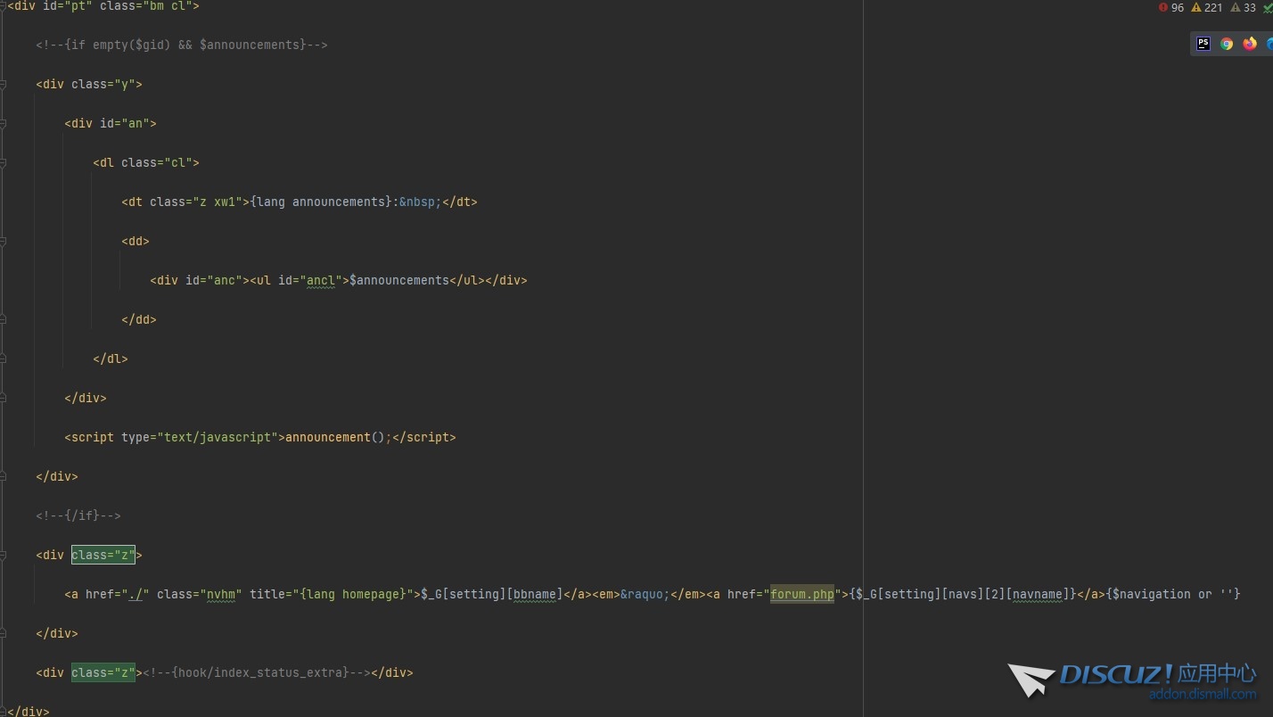
Task: Fold at the closing /dl tag marker
Action: pos(4,359)
